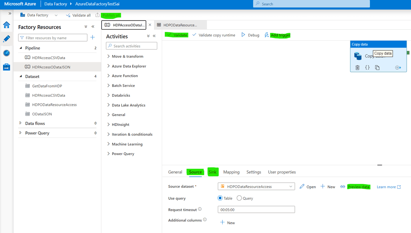Click Preview data glasses icon
This screenshot has height=233, width=411.
342,187
